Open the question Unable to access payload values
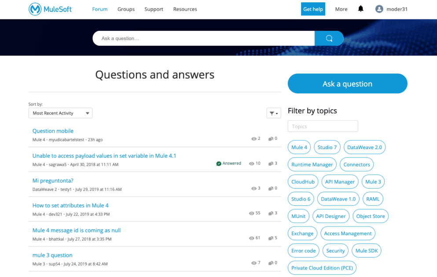The image size is (437, 277). point(104,155)
